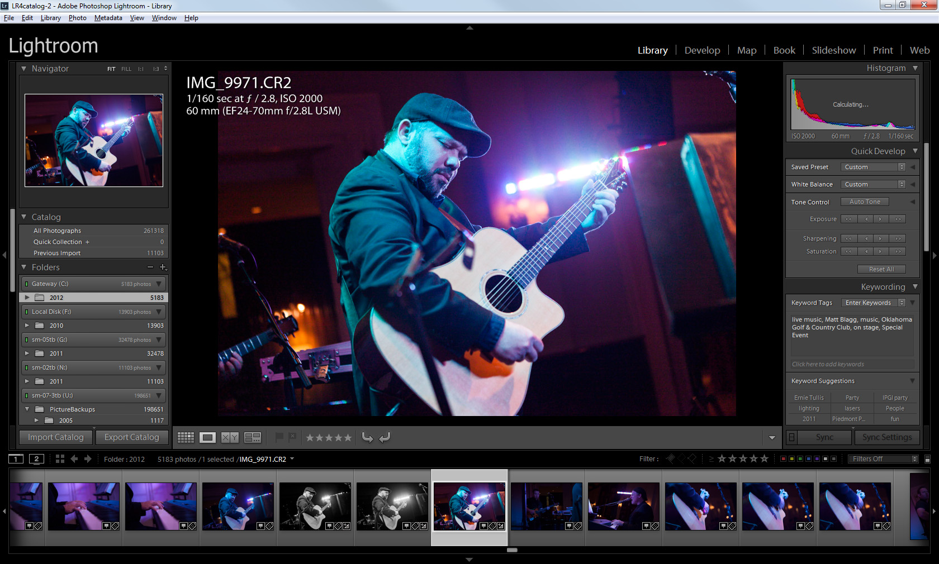Set the photo as rejected
The width and height of the screenshot is (939, 564).
(x=292, y=437)
